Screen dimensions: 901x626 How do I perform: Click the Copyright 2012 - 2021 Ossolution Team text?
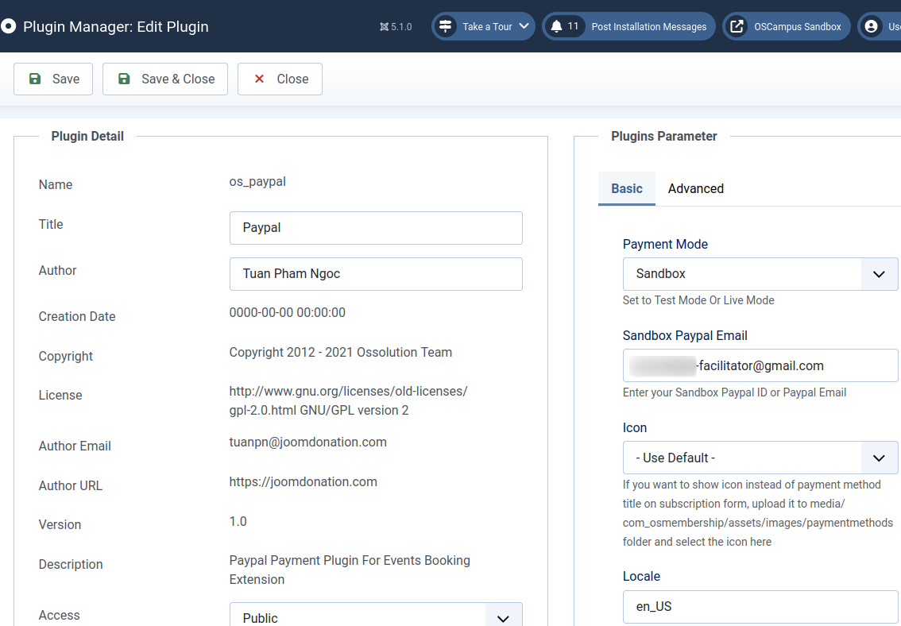point(341,352)
